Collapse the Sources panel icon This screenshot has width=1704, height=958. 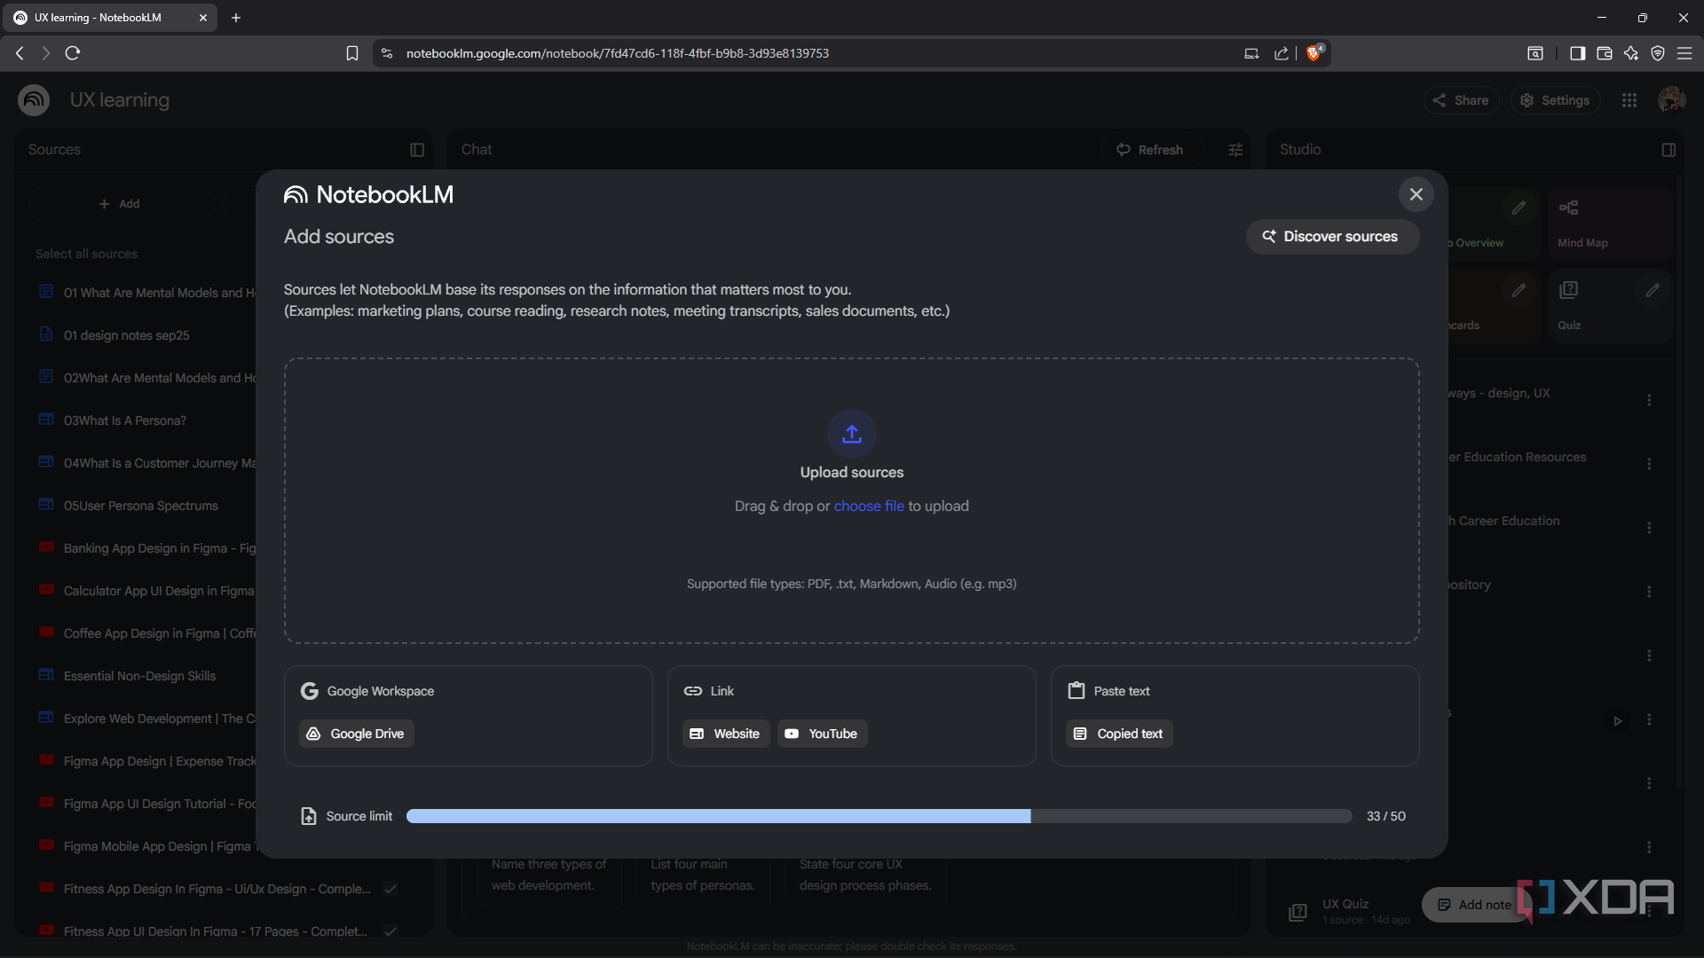[417, 150]
